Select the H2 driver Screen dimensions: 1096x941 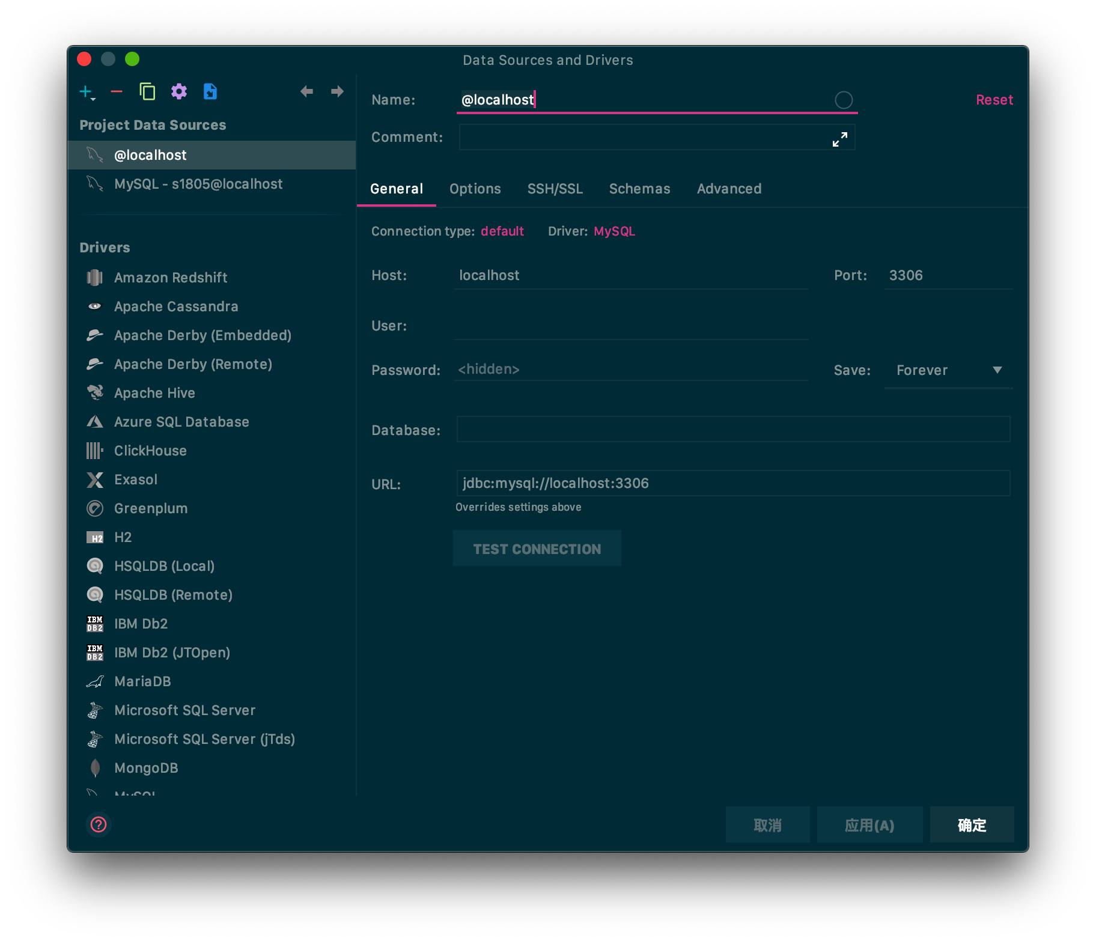(212, 537)
